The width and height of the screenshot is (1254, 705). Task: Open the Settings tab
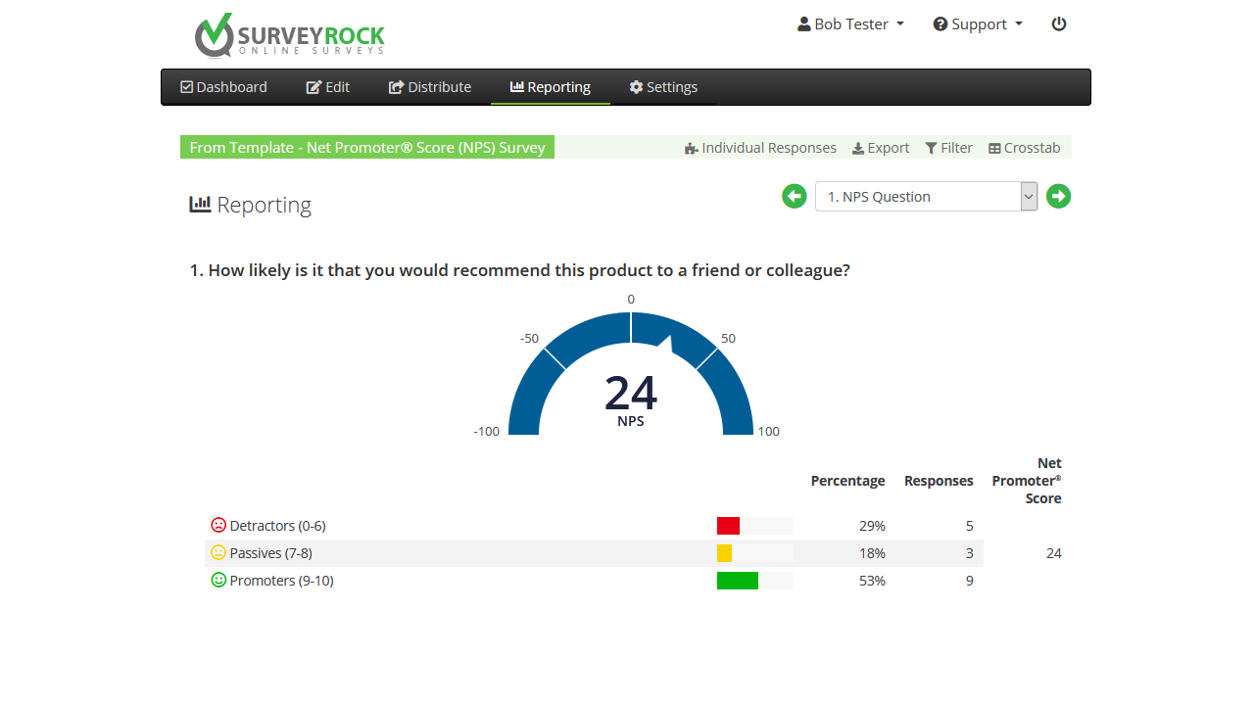click(x=663, y=87)
